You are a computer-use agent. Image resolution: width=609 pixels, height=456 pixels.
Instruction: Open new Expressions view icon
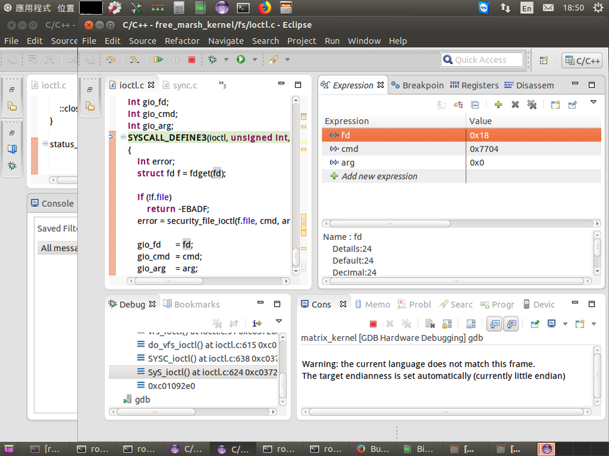pyautogui.click(x=555, y=104)
